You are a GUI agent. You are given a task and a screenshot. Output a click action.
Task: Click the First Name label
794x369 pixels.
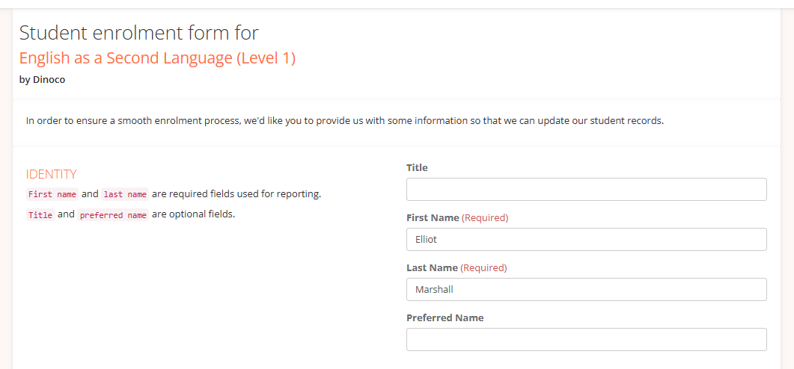[x=433, y=218]
